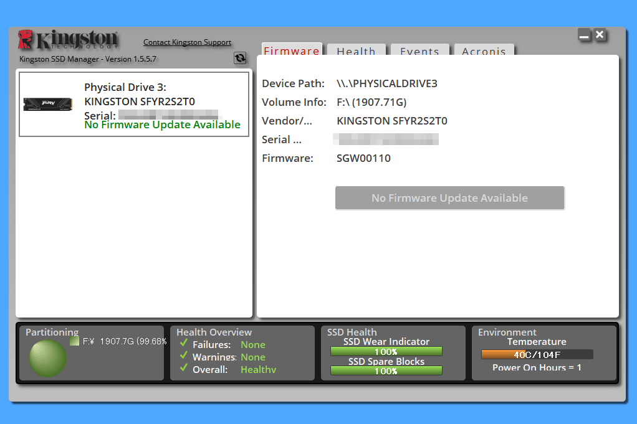Screen dimensions: 637x424
Task: Click the Warnings green checkmark
Action: coord(183,356)
